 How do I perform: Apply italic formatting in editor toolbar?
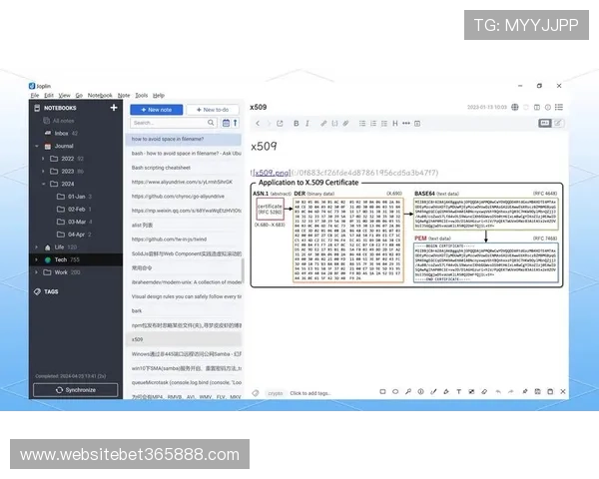click(x=307, y=123)
